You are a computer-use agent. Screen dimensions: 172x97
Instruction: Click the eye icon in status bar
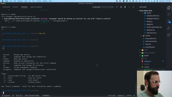(x=13, y=96)
